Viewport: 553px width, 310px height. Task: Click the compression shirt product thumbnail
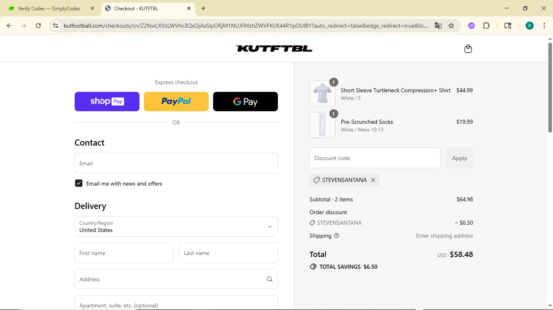tap(322, 94)
